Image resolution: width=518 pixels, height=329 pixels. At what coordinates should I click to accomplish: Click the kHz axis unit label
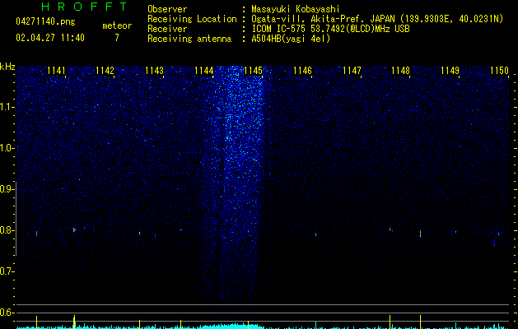[7, 67]
